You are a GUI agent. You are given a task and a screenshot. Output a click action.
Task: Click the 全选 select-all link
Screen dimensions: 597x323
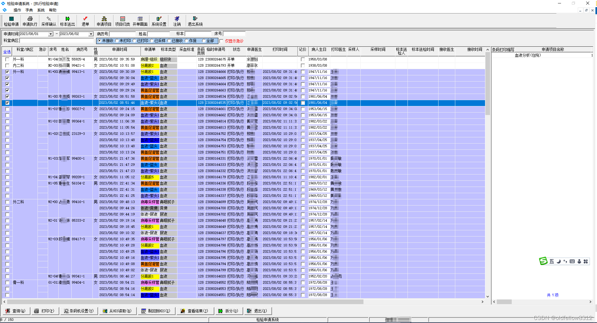click(x=7, y=52)
